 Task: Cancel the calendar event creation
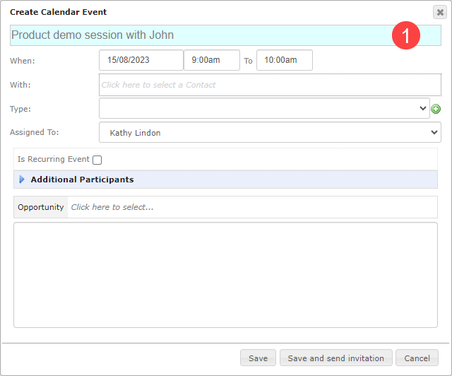point(417,358)
